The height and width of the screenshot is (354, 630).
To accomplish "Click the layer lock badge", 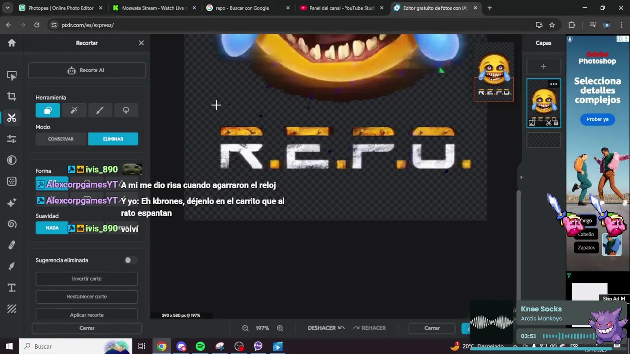I will (556, 123).
